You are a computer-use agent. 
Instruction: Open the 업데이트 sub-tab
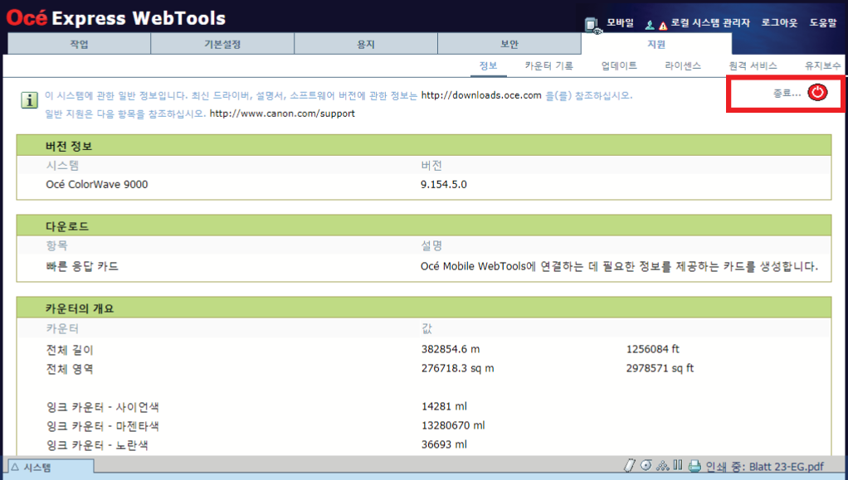tap(619, 65)
